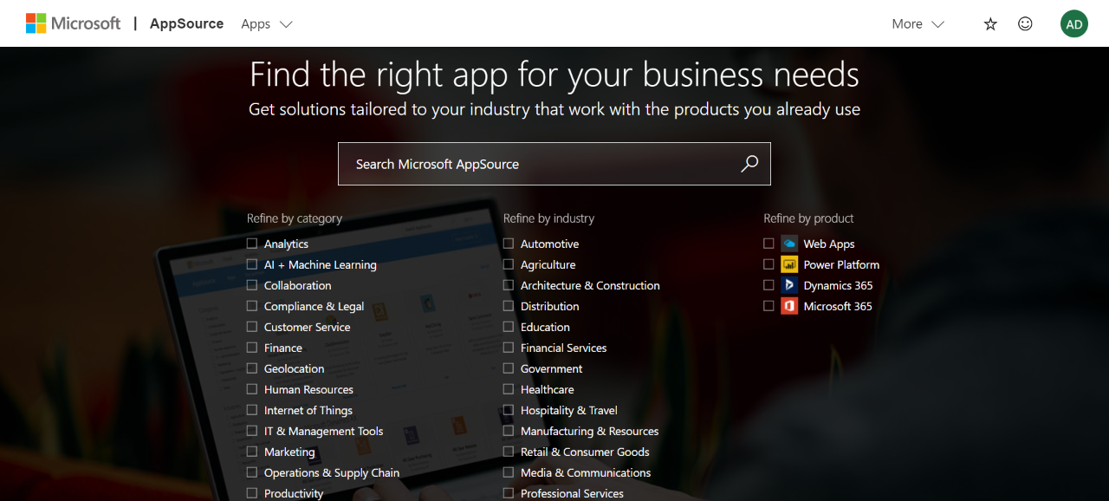Click the Microsoft 365 Office icon
Viewport: 1109px width, 501px height.
tap(789, 306)
